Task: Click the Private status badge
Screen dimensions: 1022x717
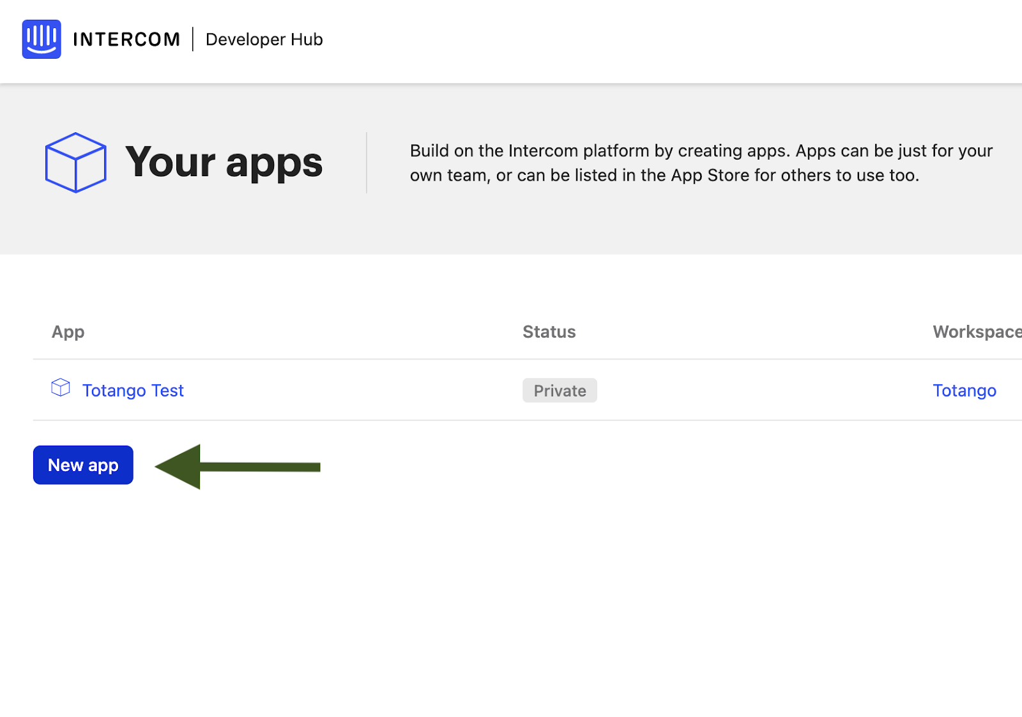Action: (x=560, y=390)
